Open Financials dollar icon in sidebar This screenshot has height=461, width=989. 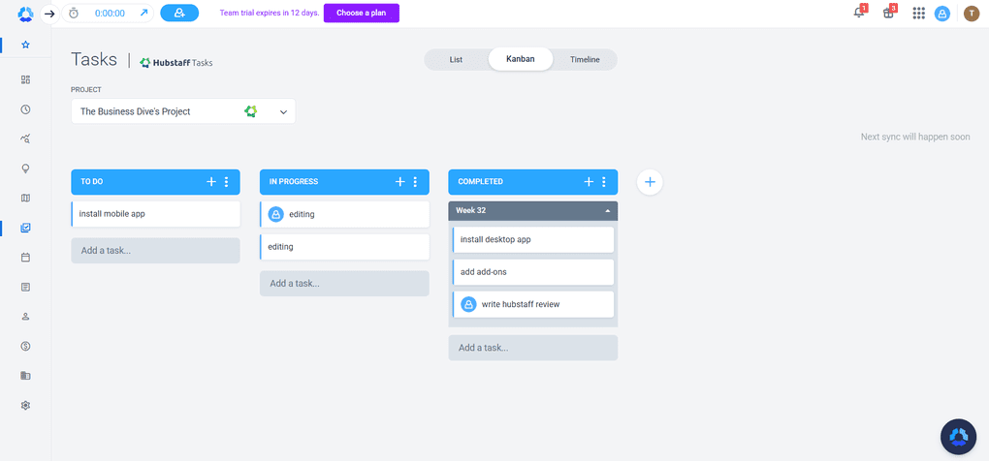coord(26,346)
